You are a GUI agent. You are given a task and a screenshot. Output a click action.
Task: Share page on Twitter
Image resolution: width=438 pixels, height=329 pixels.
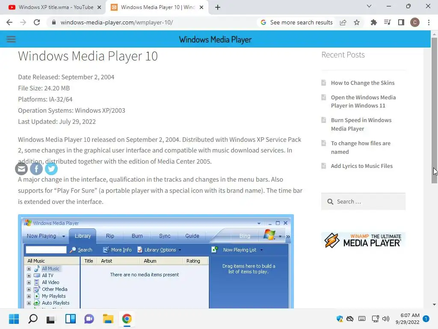pyautogui.click(x=51, y=169)
